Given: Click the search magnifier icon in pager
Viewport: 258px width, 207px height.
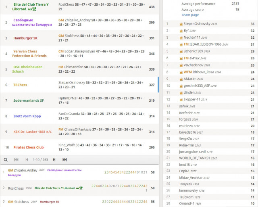Looking at the screenshot, I should pos(6,159).
